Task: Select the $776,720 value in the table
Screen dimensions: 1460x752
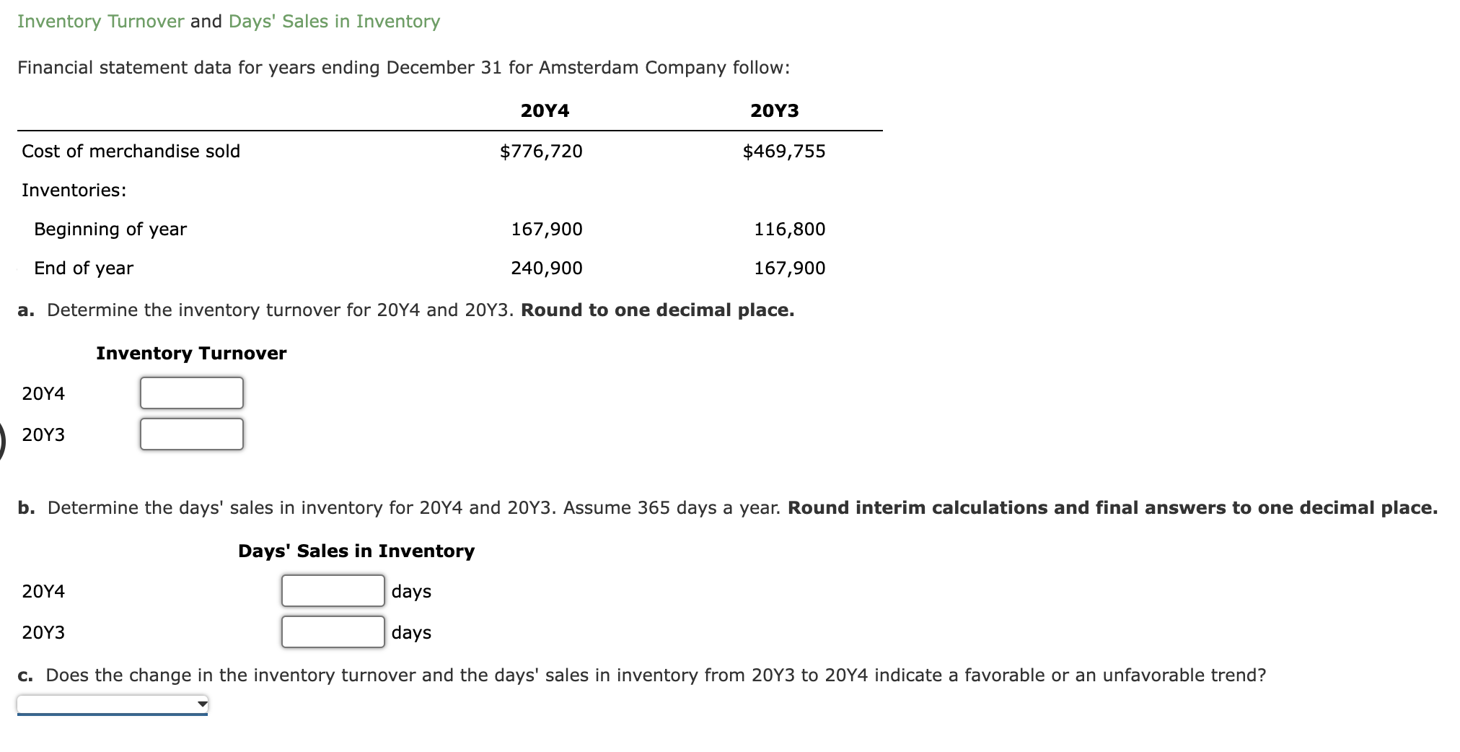Action: tap(541, 151)
